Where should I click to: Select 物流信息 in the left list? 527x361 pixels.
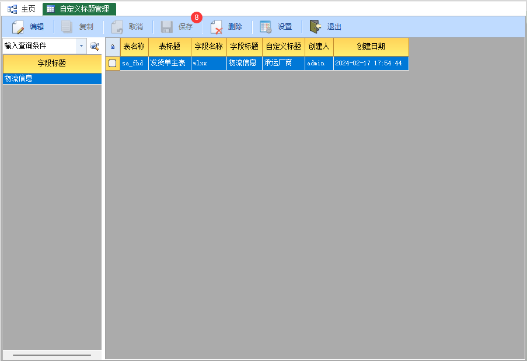coord(52,79)
